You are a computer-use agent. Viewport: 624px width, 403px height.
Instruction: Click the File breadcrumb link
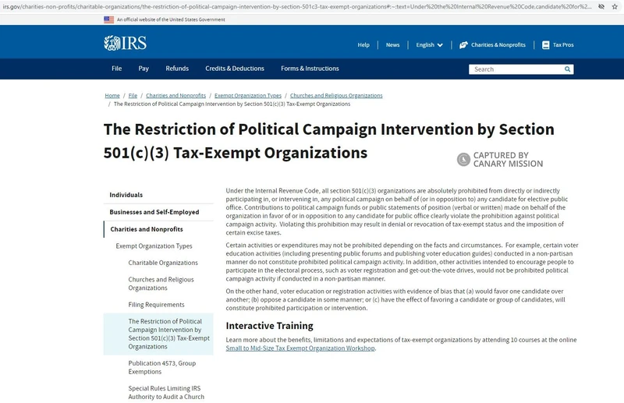pyautogui.click(x=133, y=95)
